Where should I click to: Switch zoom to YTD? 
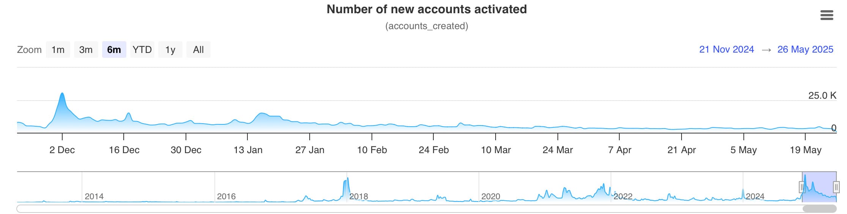[142, 50]
